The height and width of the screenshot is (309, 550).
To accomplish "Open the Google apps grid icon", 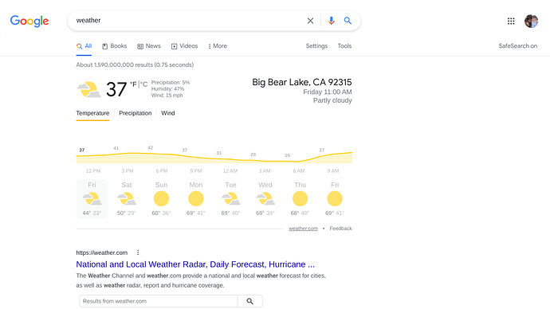I will point(511,21).
